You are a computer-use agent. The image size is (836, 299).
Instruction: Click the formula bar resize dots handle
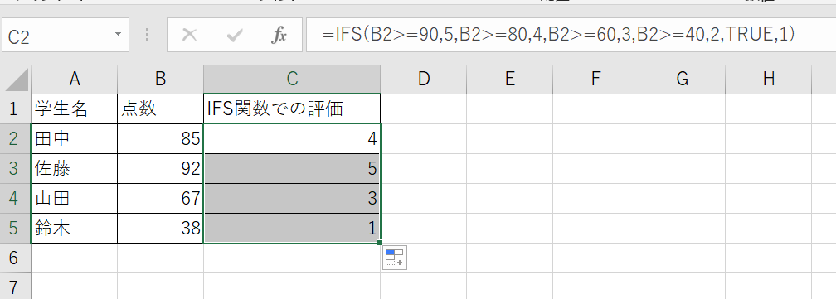point(148,35)
